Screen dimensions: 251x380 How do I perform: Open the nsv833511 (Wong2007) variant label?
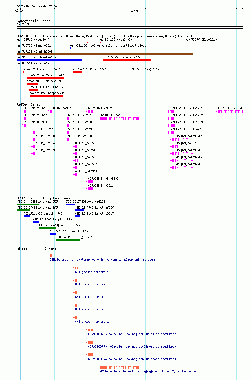coord(34,64)
